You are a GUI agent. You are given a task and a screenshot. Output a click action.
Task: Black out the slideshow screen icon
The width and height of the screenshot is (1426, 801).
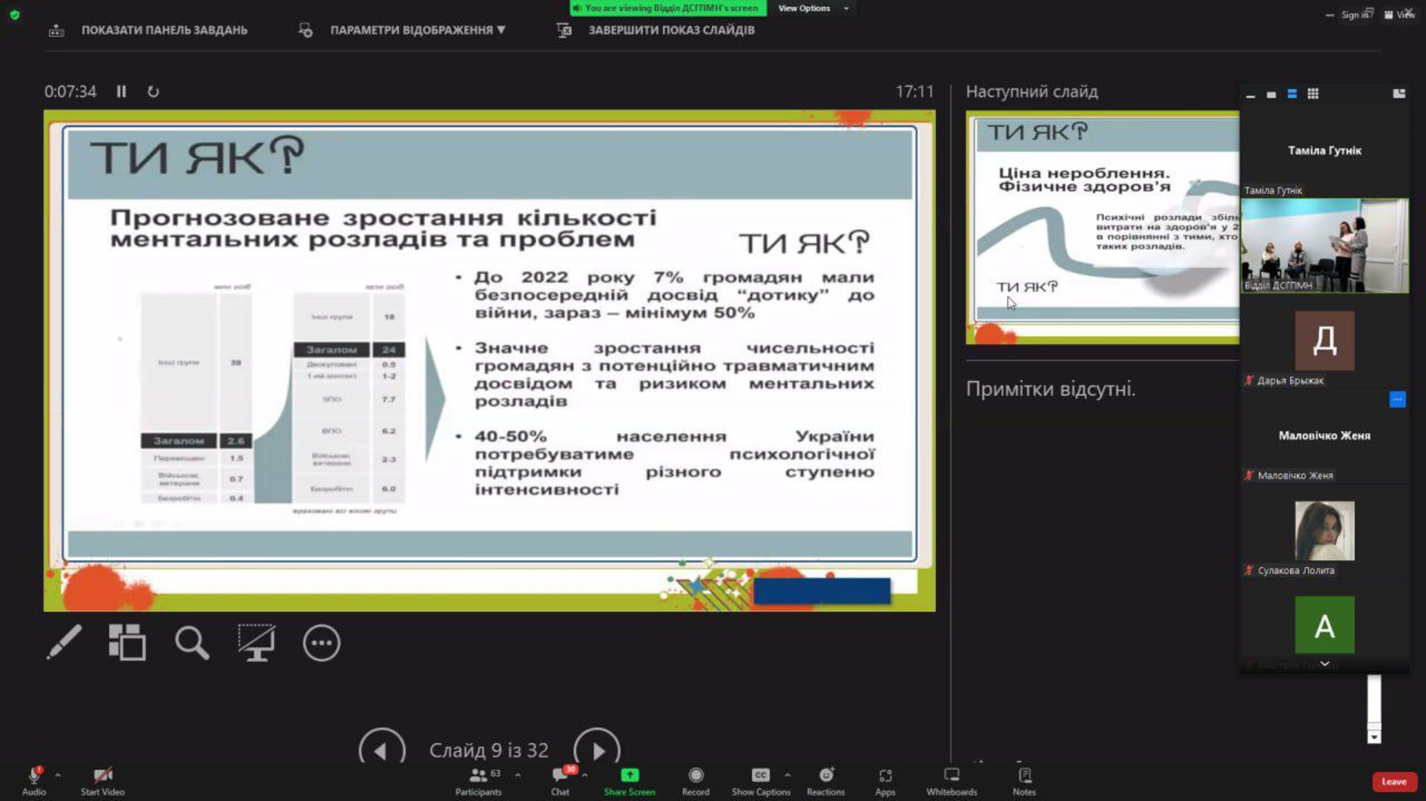pos(257,642)
